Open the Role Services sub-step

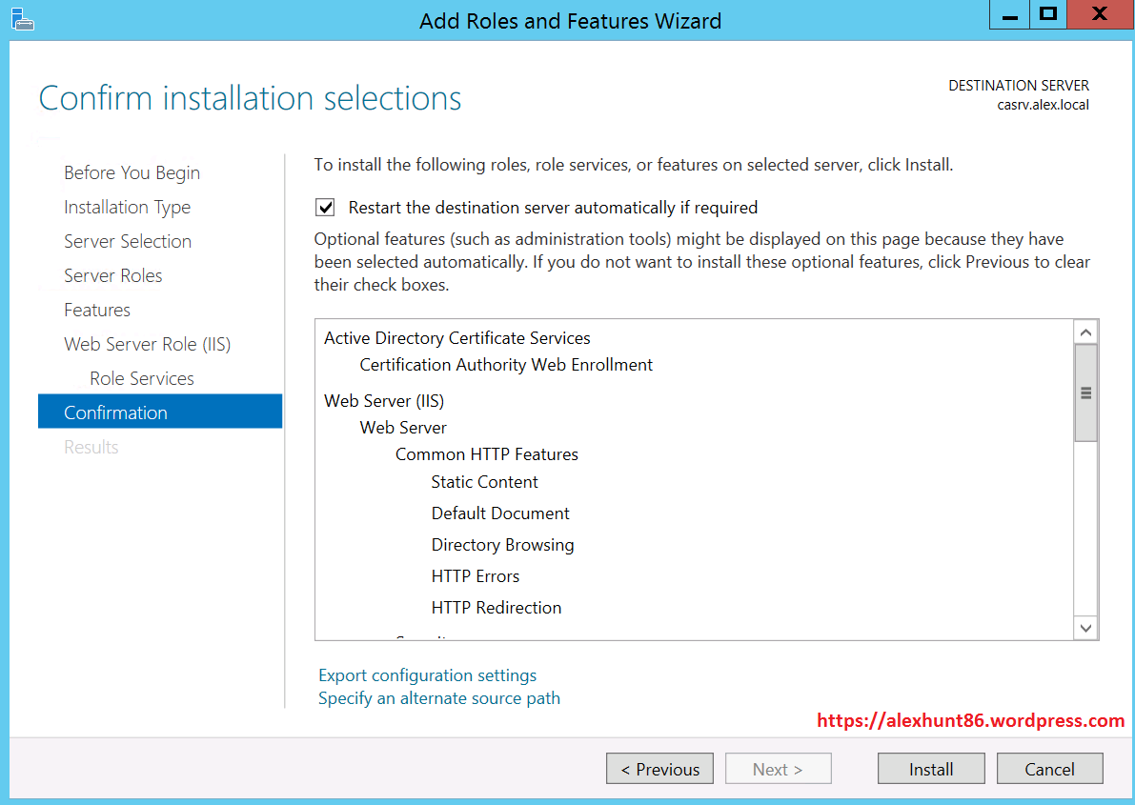click(x=142, y=378)
